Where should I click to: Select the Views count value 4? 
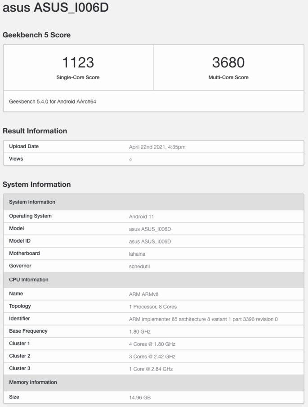coord(130,159)
